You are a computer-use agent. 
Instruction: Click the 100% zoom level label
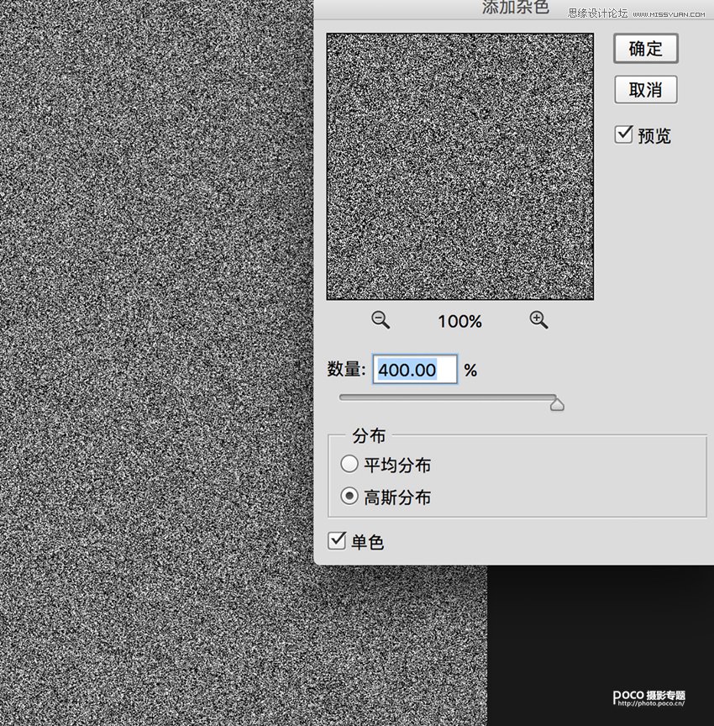pyautogui.click(x=459, y=321)
